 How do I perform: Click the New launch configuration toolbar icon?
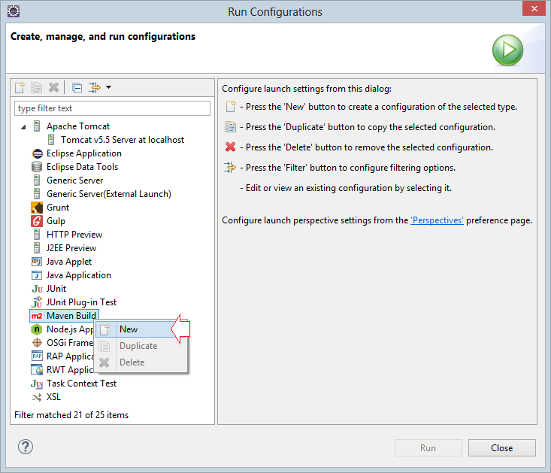point(20,87)
